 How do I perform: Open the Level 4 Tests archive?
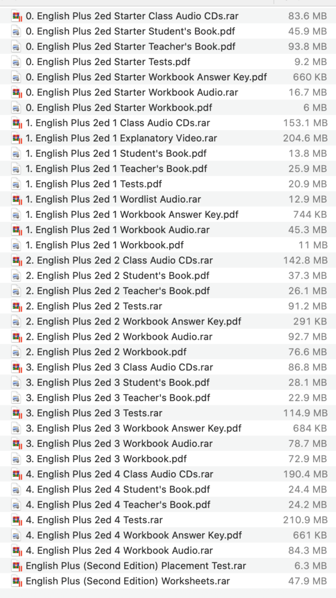tap(84, 520)
